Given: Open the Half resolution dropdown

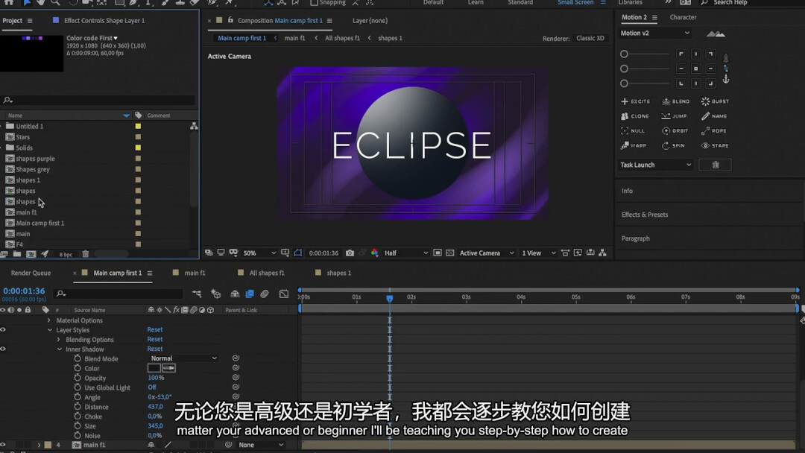Looking at the screenshot, I should tap(406, 253).
